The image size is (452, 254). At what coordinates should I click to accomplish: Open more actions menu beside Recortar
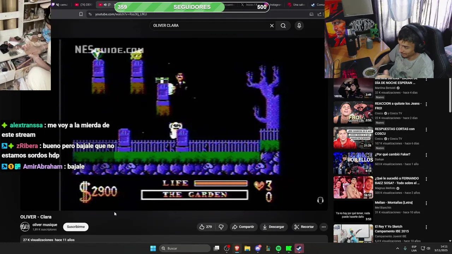pyautogui.click(x=323, y=227)
